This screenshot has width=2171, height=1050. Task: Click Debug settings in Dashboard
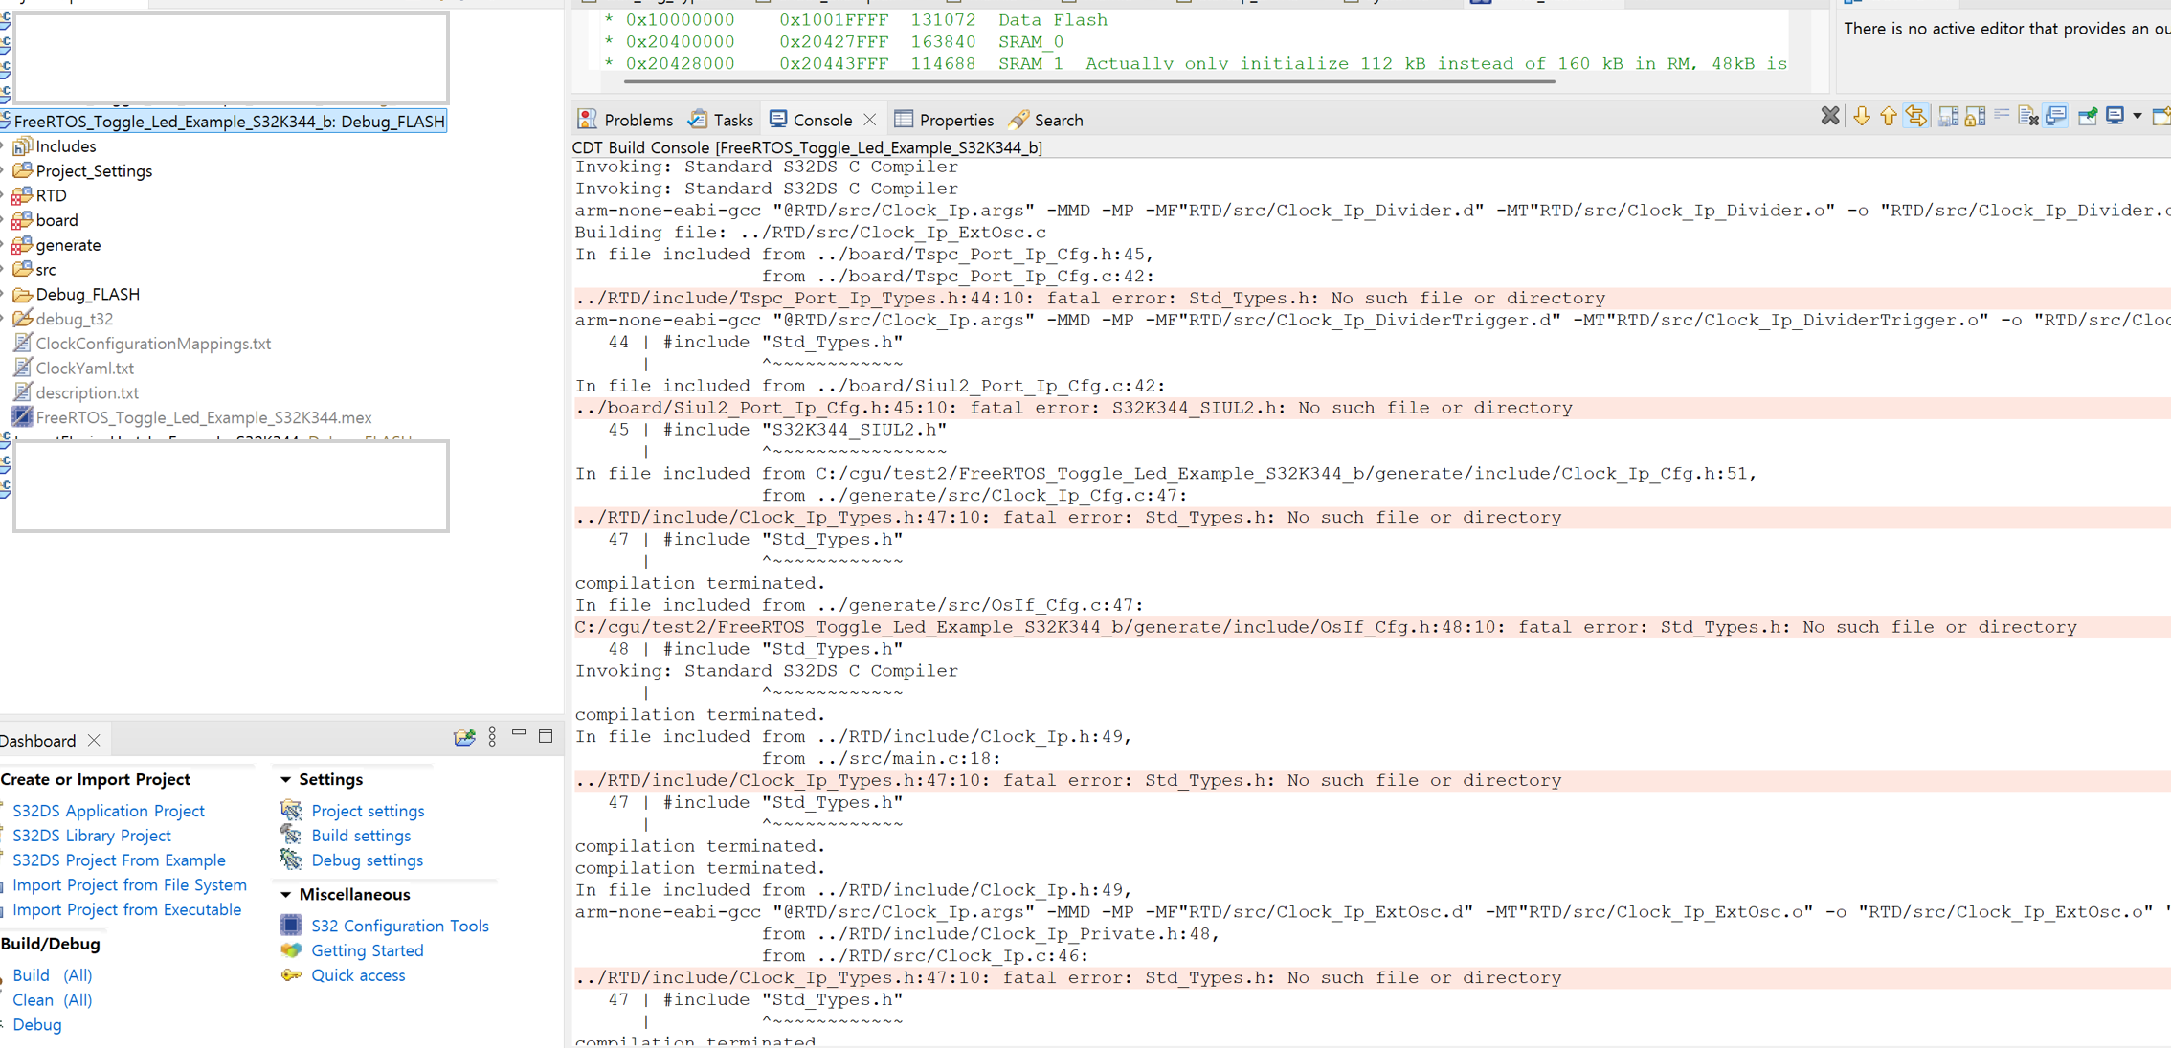tap(367, 860)
